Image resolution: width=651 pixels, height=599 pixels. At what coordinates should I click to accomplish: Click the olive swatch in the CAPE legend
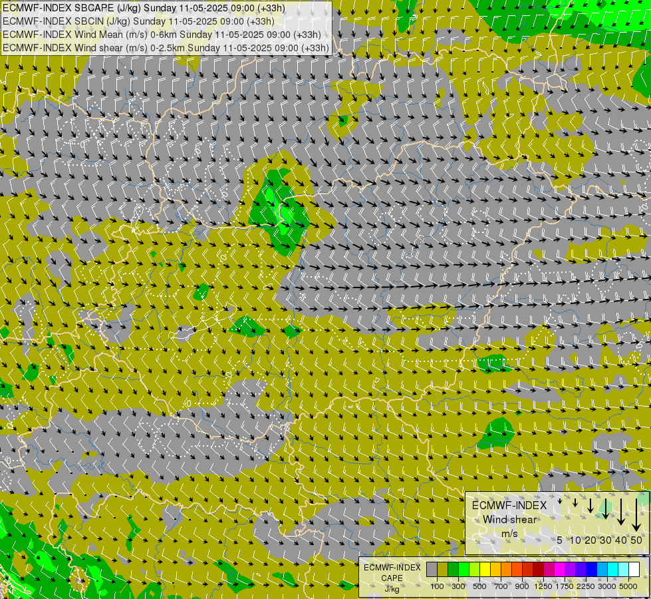click(443, 569)
